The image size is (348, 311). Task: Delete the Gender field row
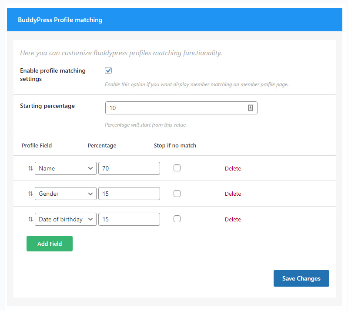233,194
